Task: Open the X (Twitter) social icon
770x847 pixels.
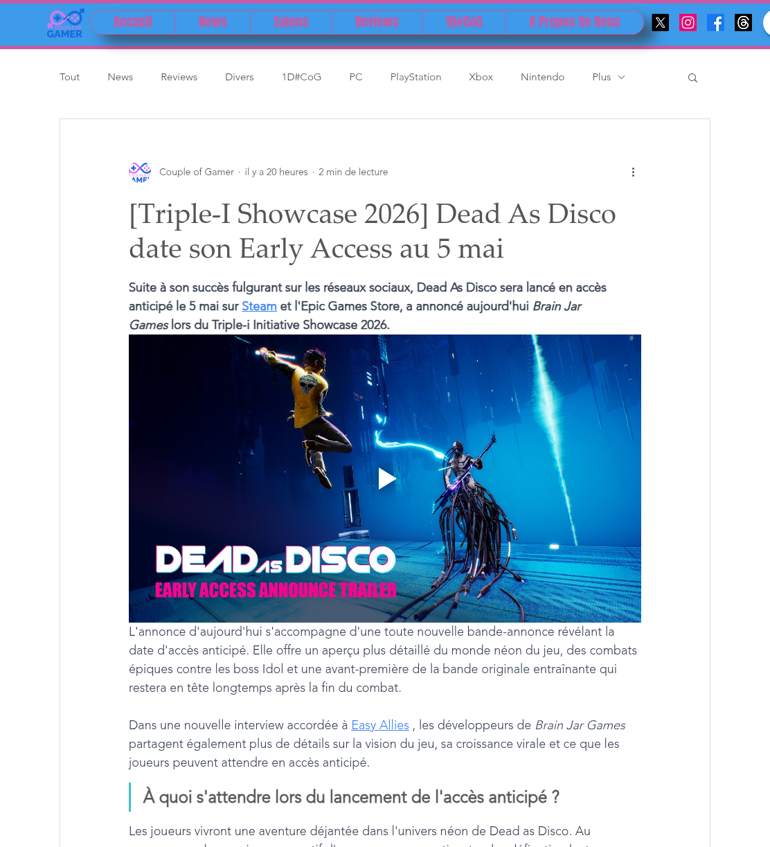Action: click(x=661, y=23)
